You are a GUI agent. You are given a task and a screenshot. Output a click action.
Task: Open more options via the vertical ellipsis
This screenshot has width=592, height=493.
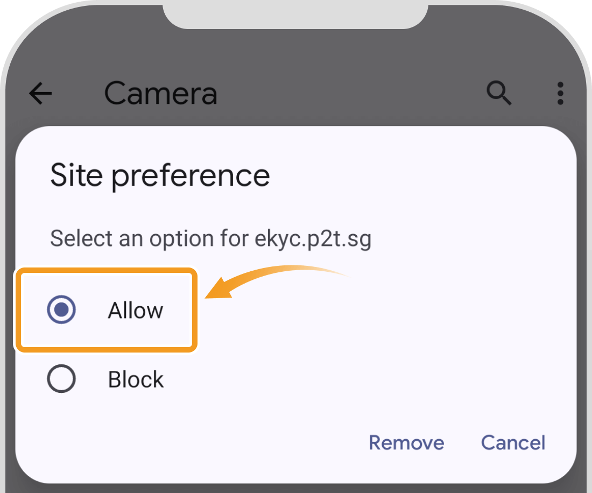(x=560, y=93)
